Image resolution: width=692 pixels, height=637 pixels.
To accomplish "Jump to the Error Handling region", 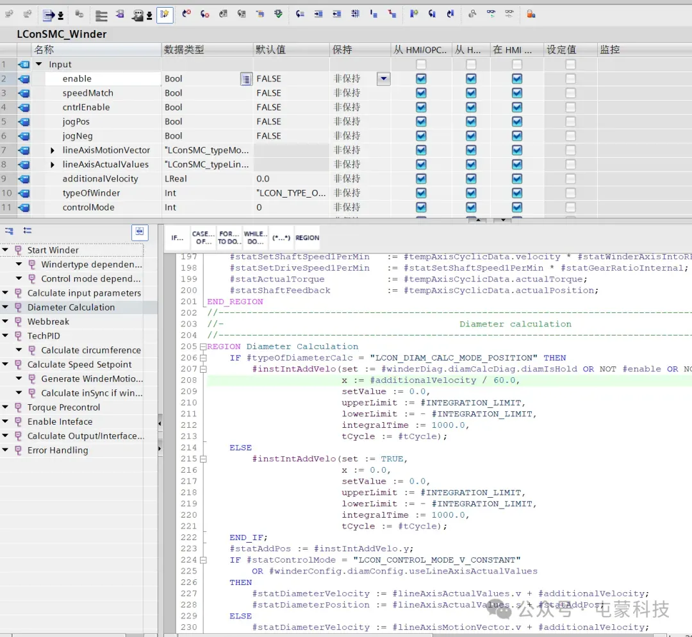I will click(x=58, y=450).
